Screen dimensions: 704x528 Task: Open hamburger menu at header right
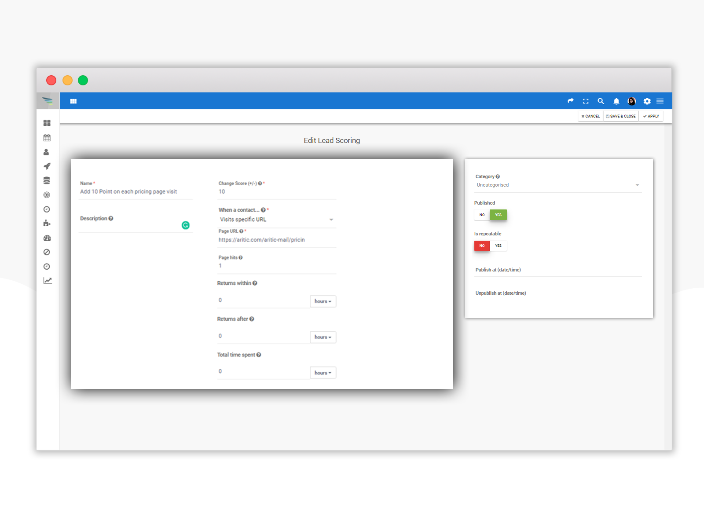pos(660,101)
